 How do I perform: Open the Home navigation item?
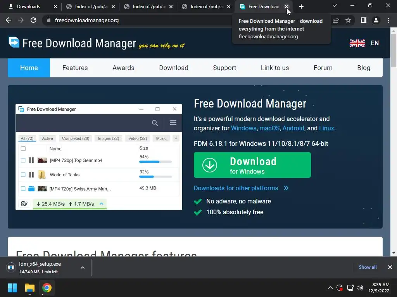tap(29, 68)
